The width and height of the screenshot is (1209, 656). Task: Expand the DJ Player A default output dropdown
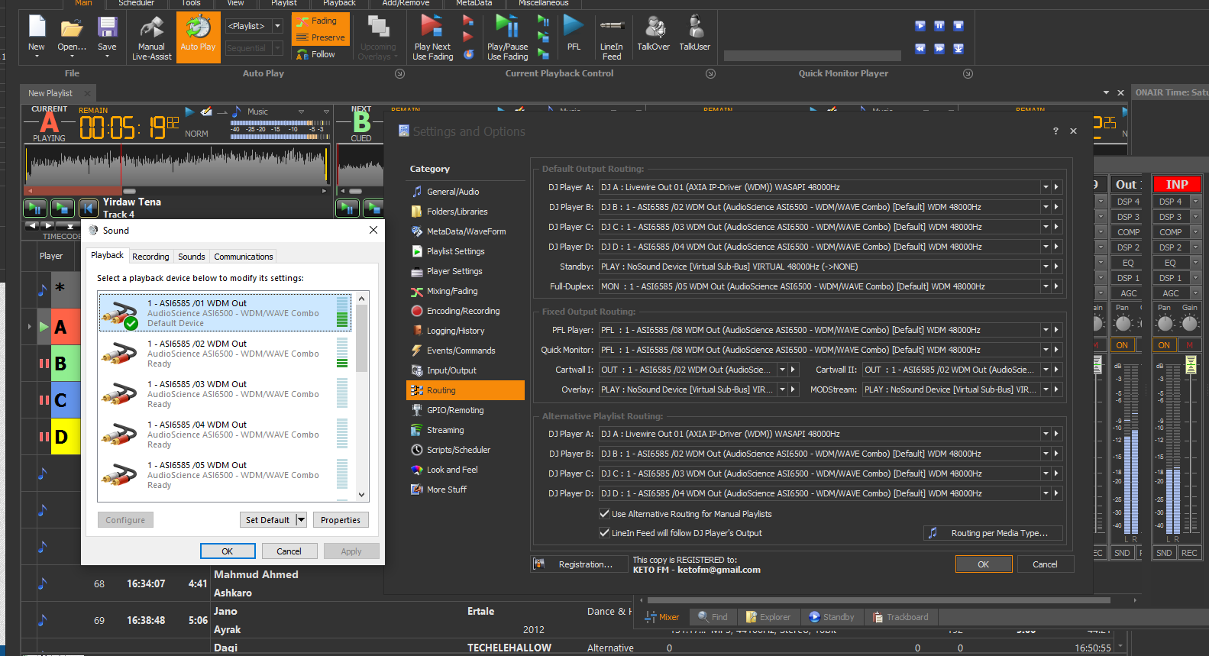tap(1045, 187)
